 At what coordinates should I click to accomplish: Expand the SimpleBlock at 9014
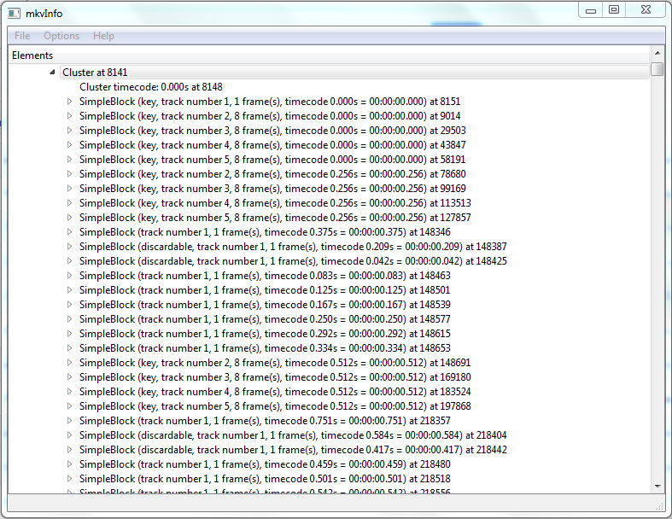point(69,116)
